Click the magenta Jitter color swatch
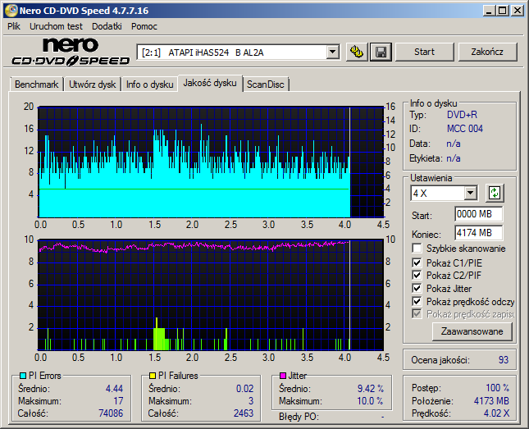Viewport: 529px width, 429px height. (x=283, y=376)
